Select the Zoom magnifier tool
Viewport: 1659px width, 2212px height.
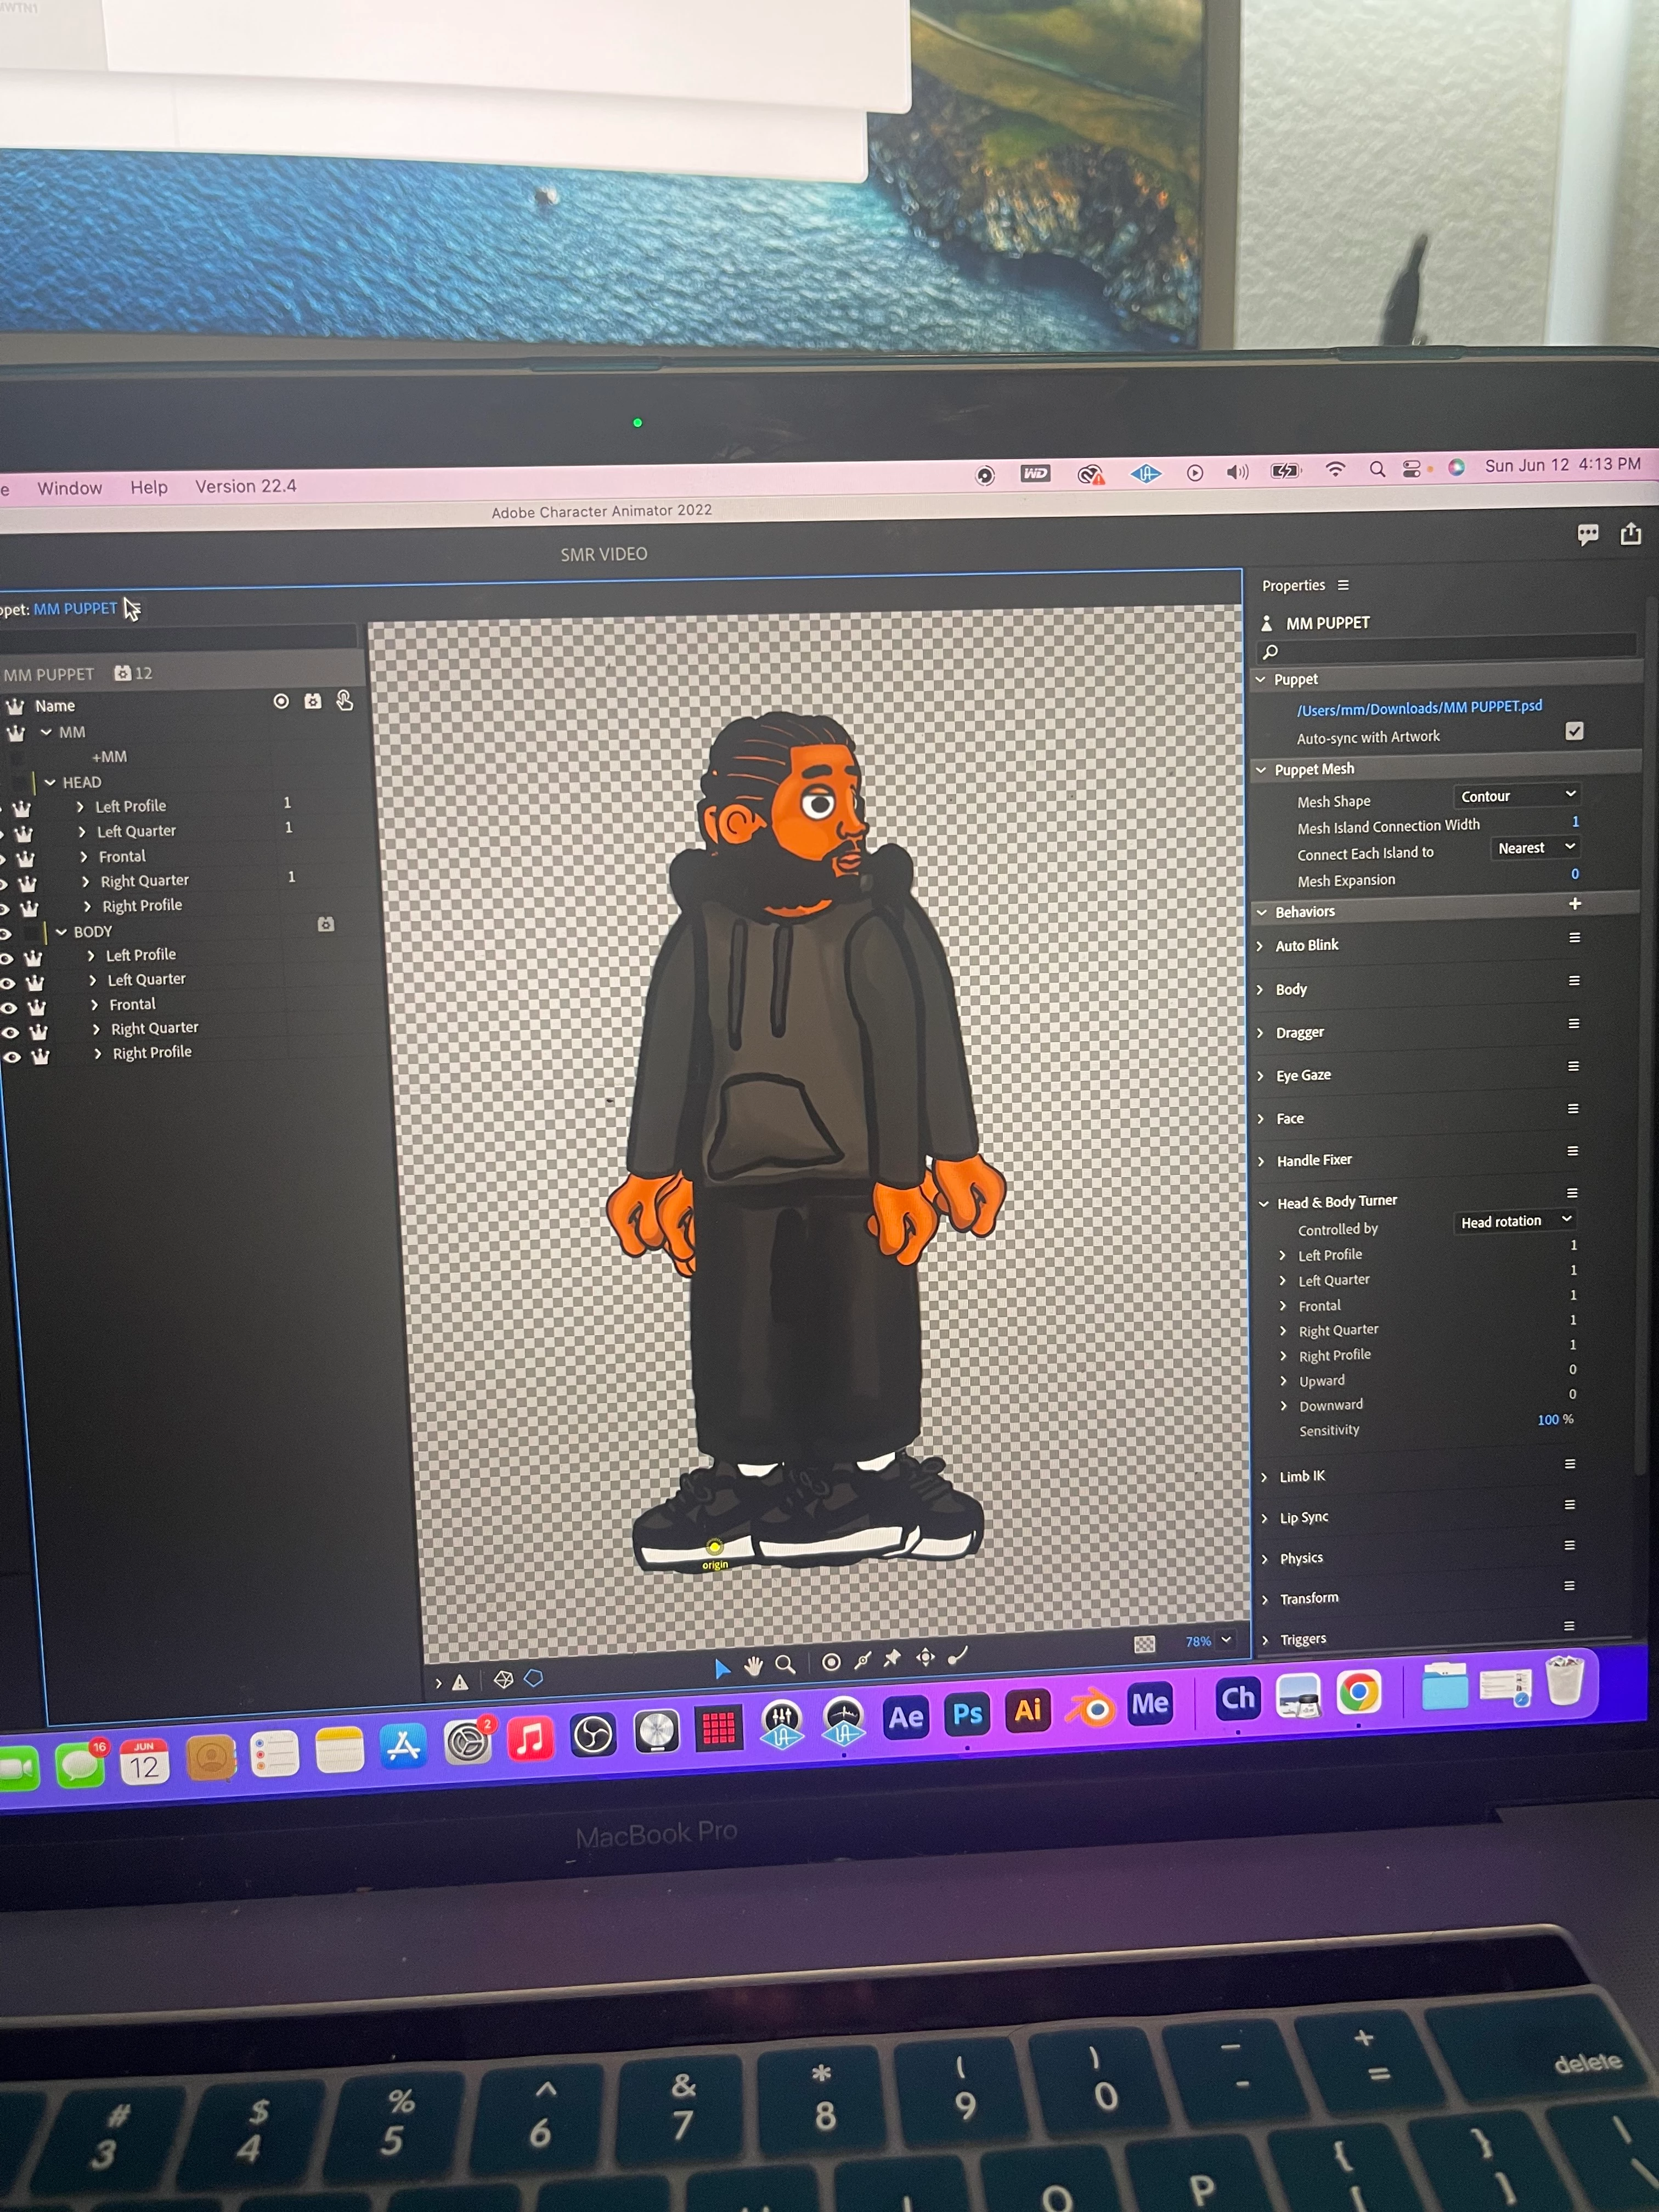786,1664
